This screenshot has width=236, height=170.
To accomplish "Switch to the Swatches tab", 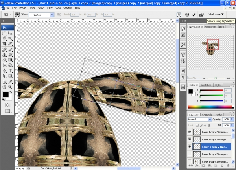I will 206,85.
